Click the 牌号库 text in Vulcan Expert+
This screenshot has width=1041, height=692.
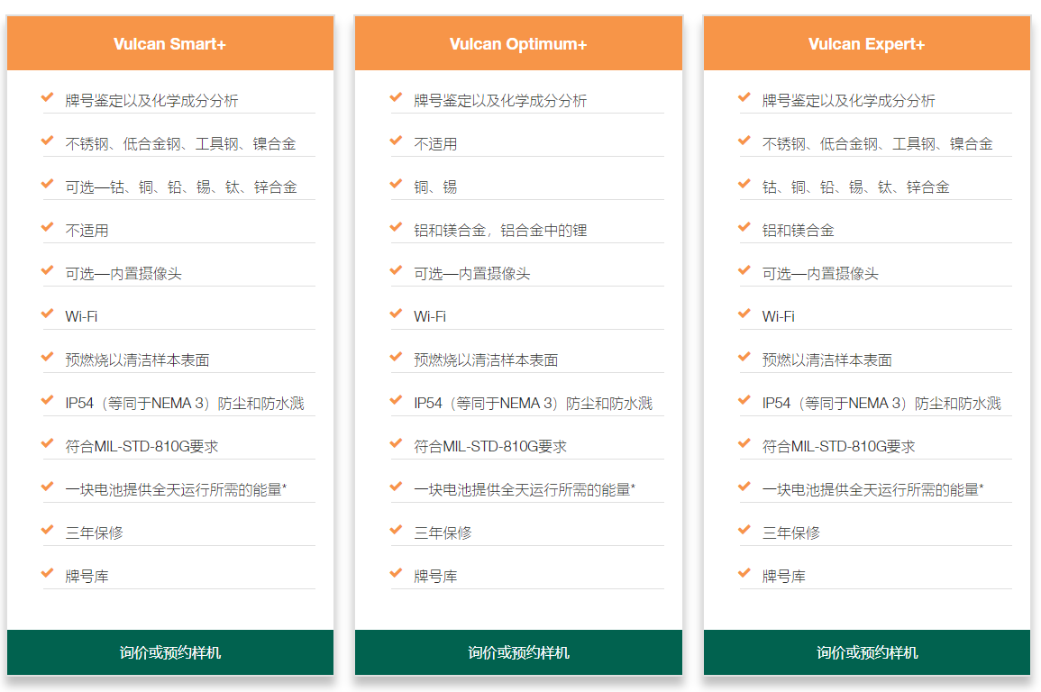[x=784, y=576]
